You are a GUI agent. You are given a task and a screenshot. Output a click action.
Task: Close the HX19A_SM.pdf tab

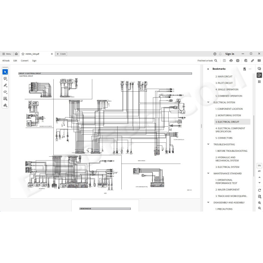click(52, 54)
